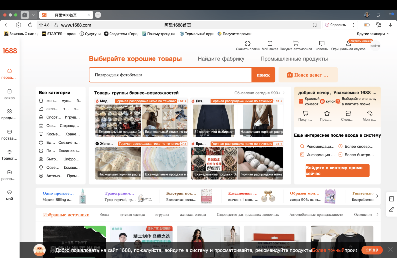This screenshot has height=258, width=397.
Task: Show more 'Избранные источники' categories arrow
Action: 377,214
